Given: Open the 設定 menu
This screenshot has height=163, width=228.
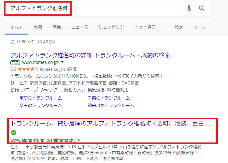Looking at the screenshot, I should pyautogui.click(x=179, y=27).
